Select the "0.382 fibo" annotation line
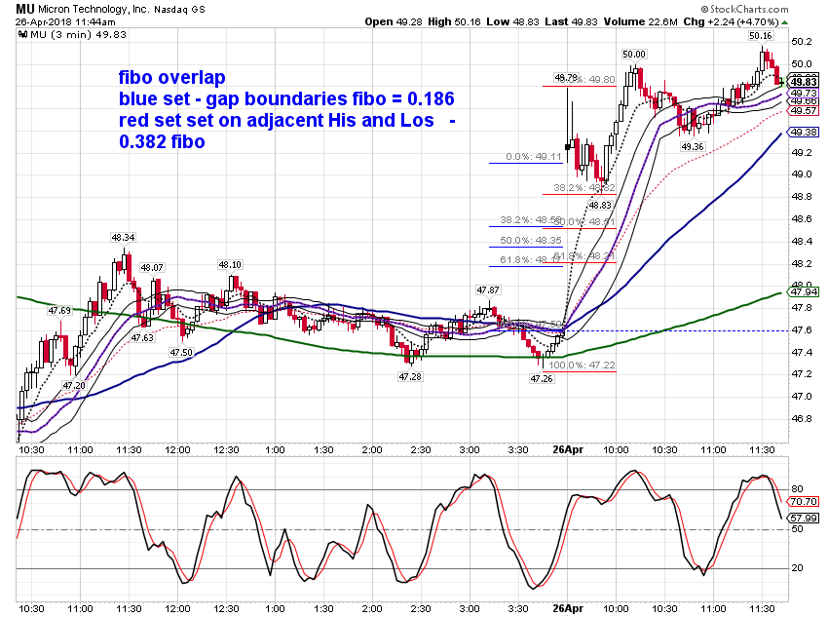828x617 pixels. tap(162, 141)
